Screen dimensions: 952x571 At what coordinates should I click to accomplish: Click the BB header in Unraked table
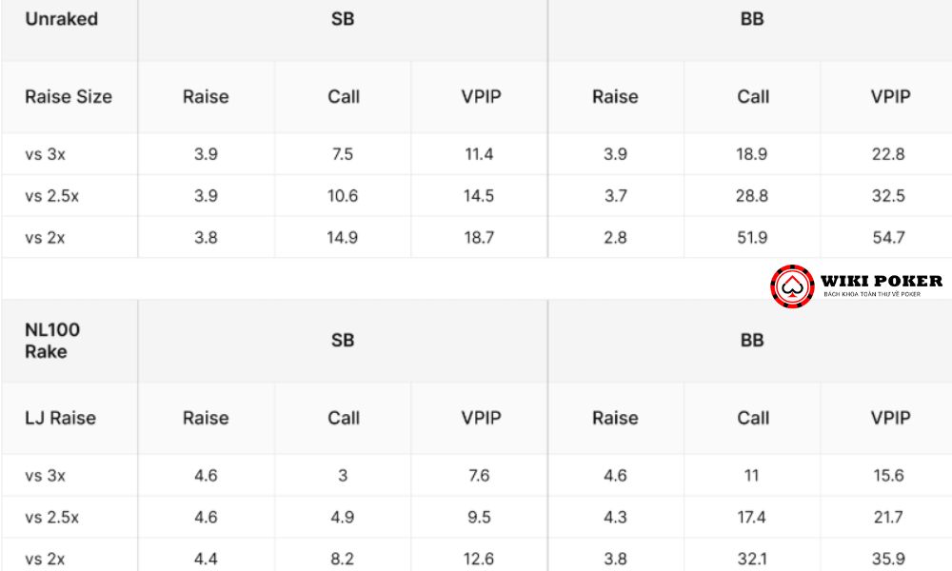tap(752, 19)
